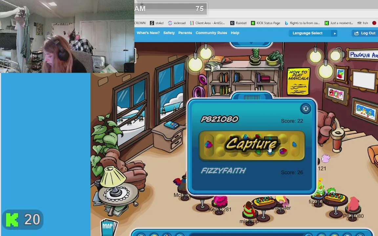Click the How To Play Mancala poster
Image resolution: width=378 pixels, height=236 pixels.
(x=298, y=81)
